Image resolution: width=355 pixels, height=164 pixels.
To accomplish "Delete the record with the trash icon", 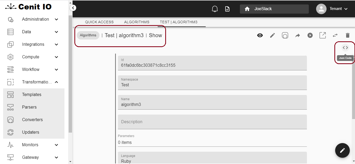I will point(348,35).
